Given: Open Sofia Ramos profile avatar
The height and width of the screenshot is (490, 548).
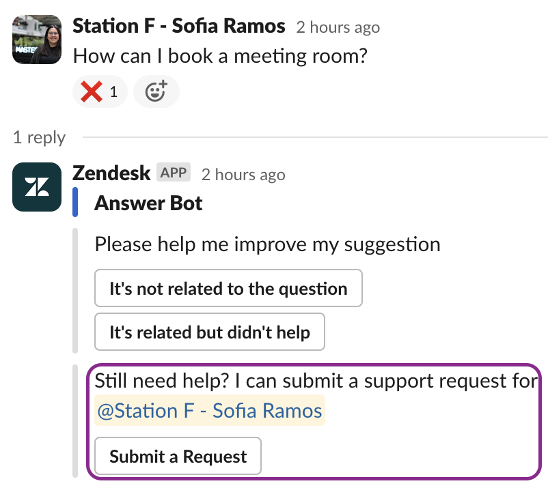Looking at the screenshot, I should [37, 40].
